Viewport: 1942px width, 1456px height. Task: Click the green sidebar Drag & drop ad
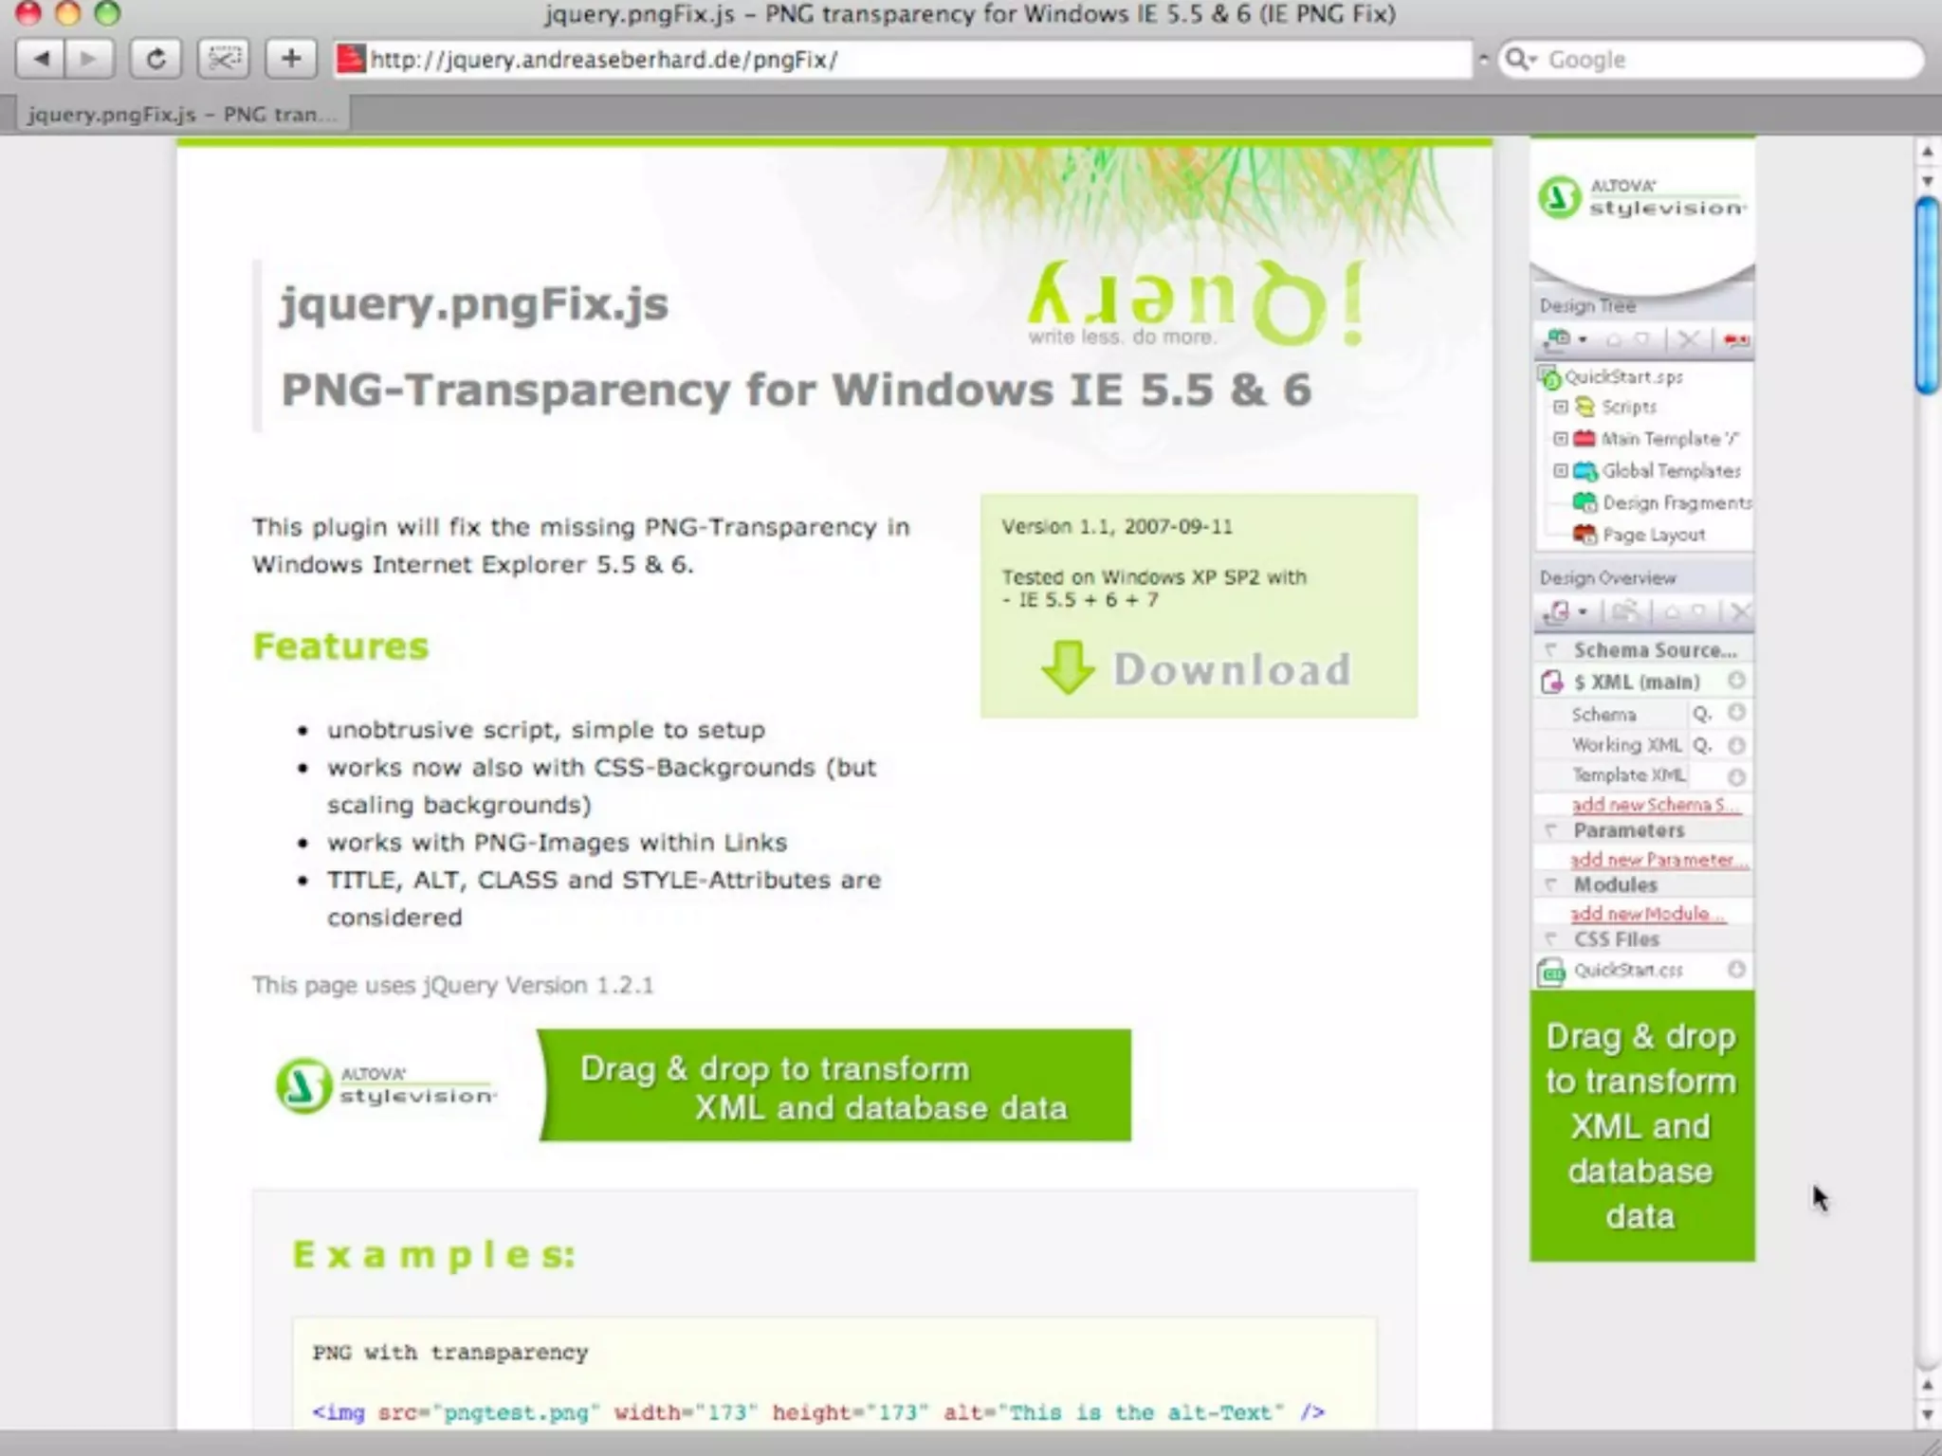[x=1641, y=1126]
